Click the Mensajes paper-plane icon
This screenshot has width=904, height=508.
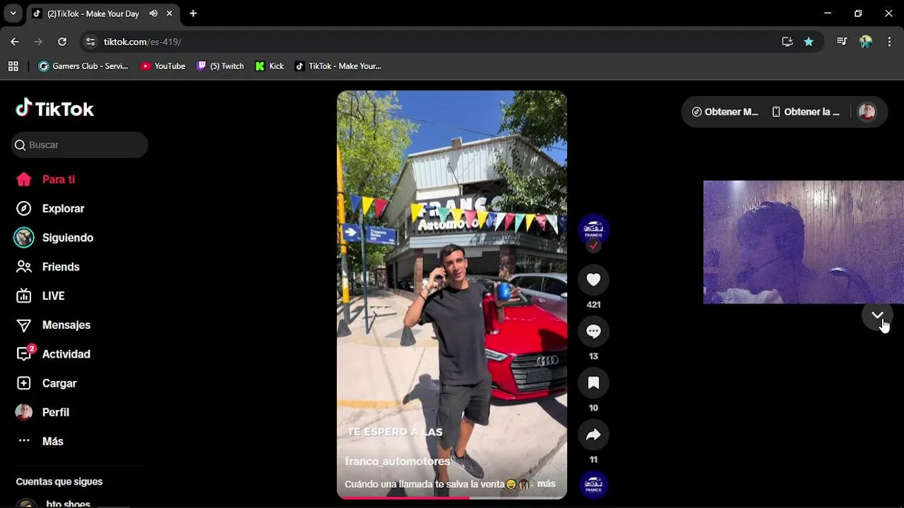click(x=24, y=325)
